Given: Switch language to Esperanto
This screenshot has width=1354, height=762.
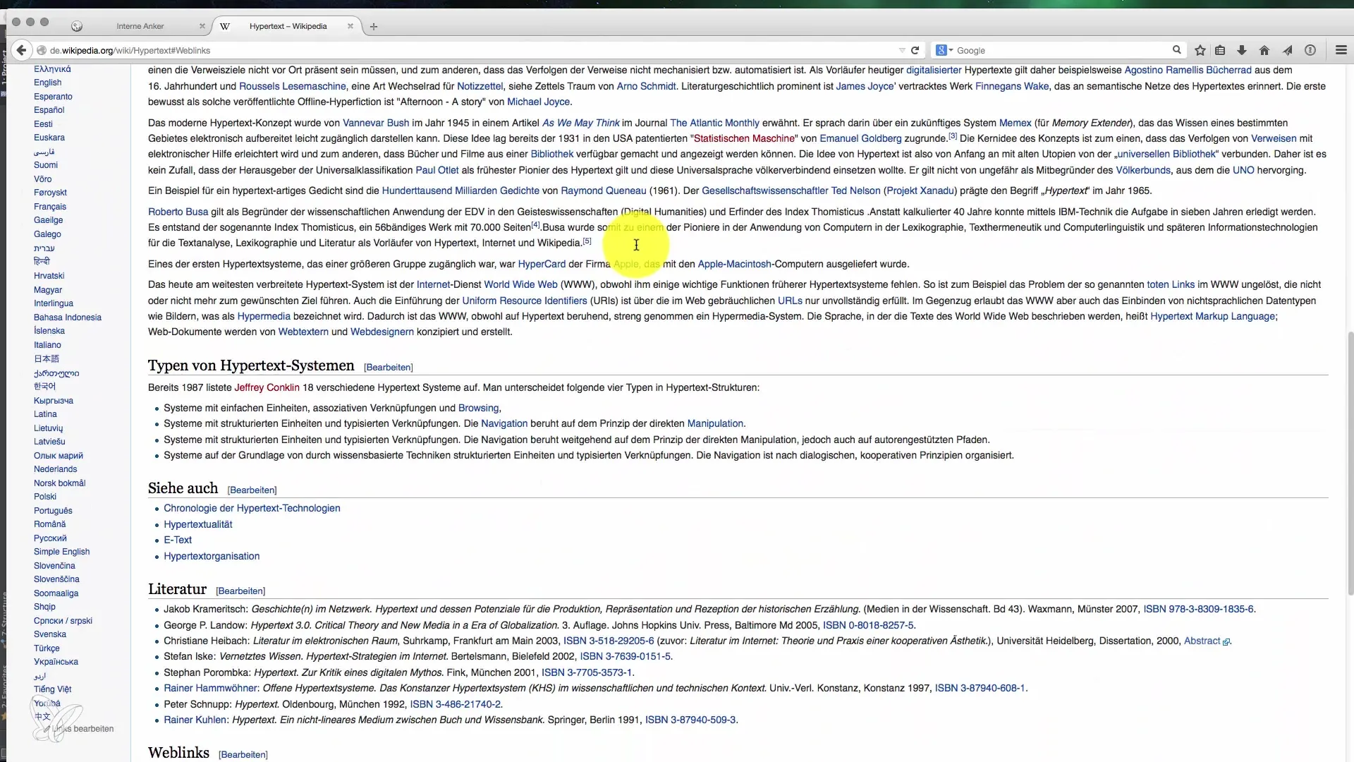Looking at the screenshot, I should pos(53,97).
